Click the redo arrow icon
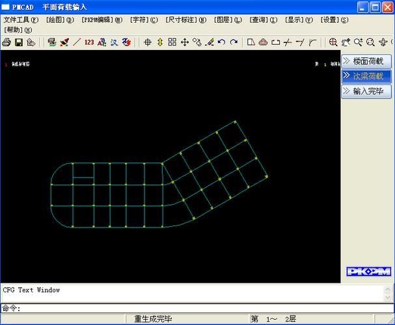The width and height of the screenshot is (395, 325). coord(234,42)
